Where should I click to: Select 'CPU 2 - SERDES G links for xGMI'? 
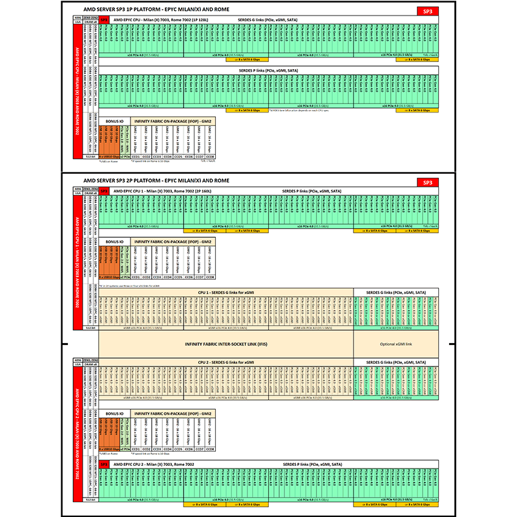coord(226,362)
